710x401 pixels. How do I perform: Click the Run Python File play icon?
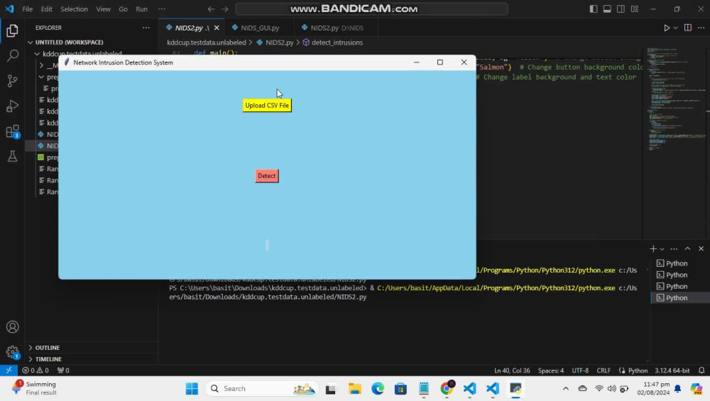667,28
